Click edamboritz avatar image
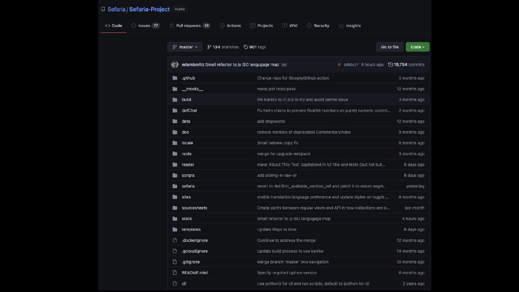The height and width of the screenshot is (292, 519). tap(175, 65)
